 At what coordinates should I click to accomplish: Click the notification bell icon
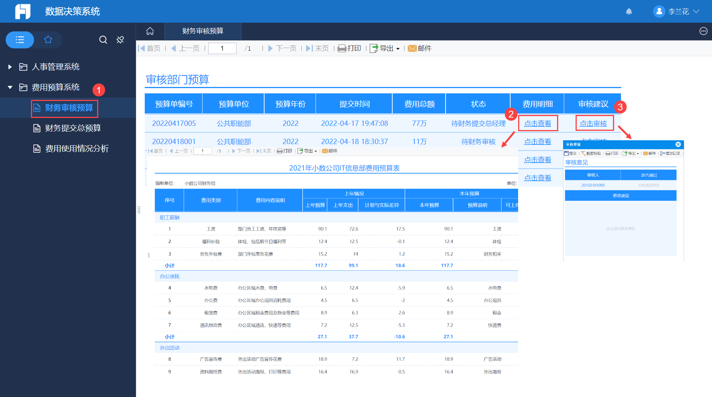629,11
